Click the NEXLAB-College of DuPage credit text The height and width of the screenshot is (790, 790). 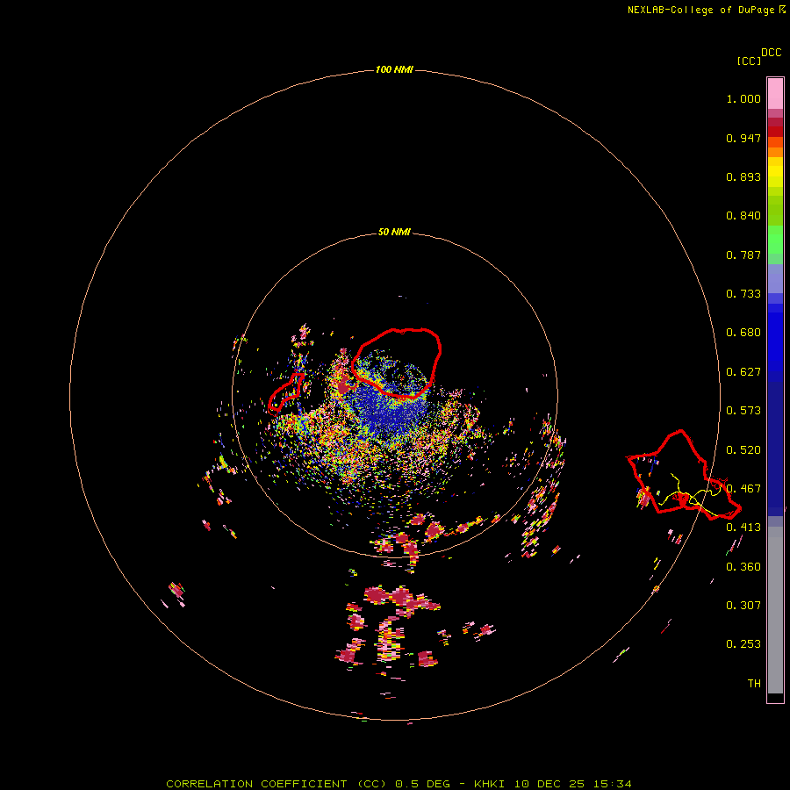click(x=707, y=10)
